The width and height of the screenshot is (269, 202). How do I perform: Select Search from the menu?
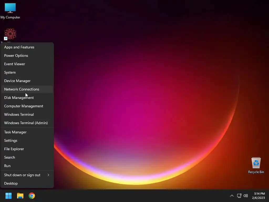pos(27,157)
